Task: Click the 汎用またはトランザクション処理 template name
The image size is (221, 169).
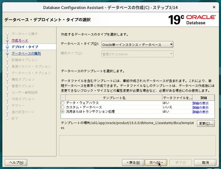Action: [90, 112]
